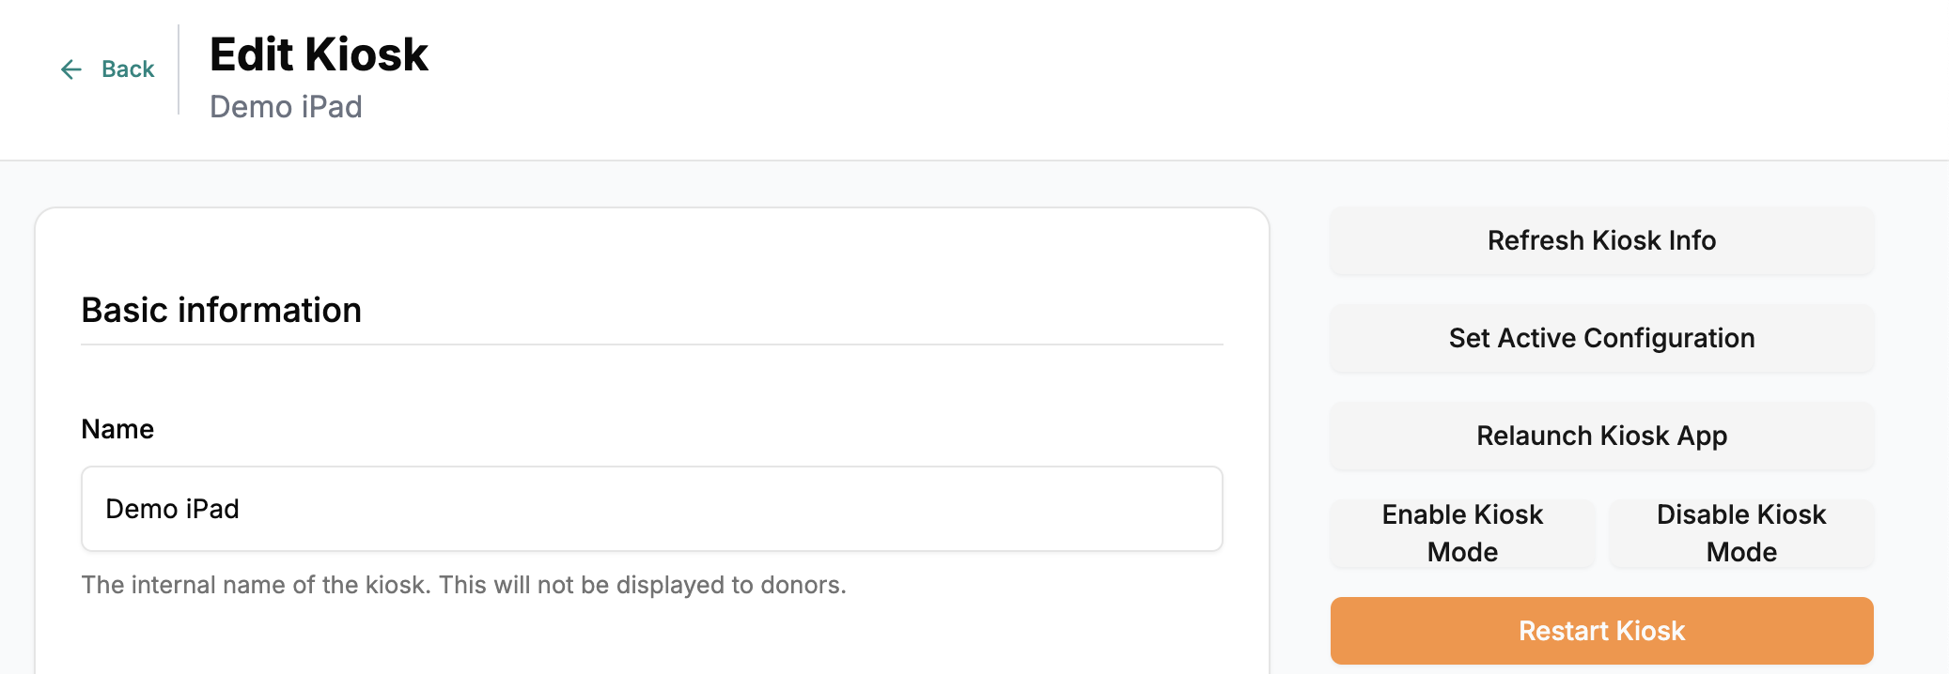Click the vertical separator beside Back

tap(179, 69)
